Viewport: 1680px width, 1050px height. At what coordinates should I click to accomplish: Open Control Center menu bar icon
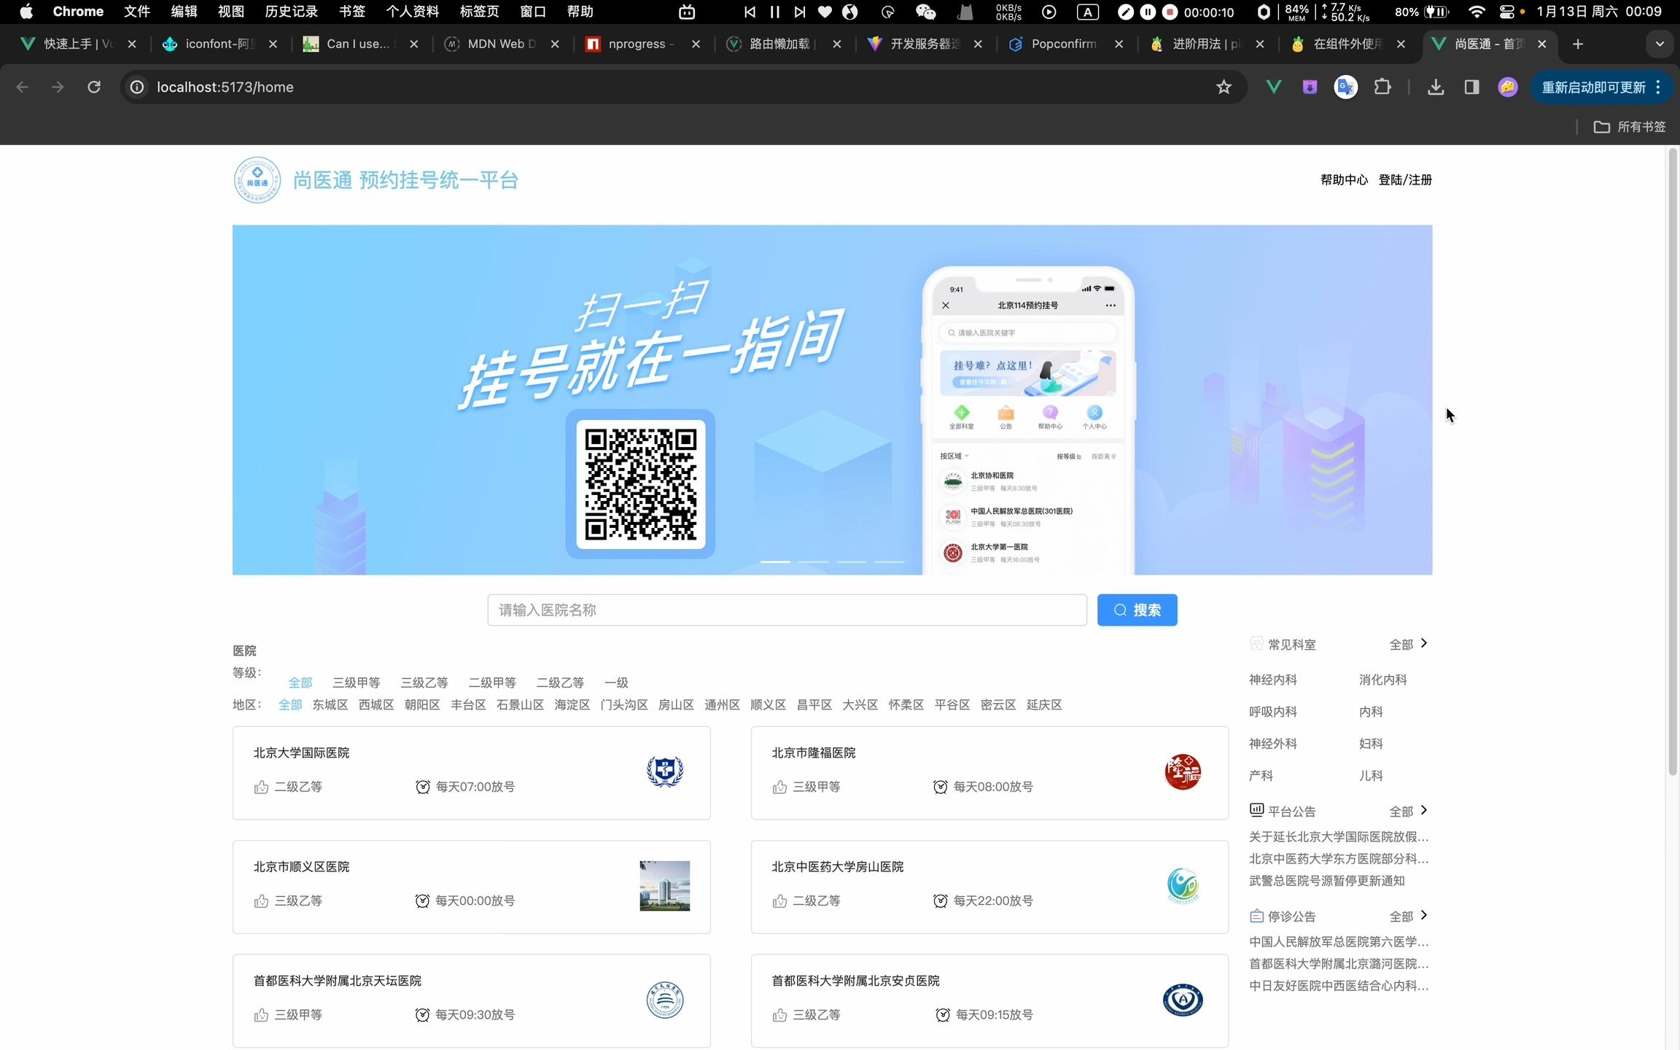pos(1506,12)
